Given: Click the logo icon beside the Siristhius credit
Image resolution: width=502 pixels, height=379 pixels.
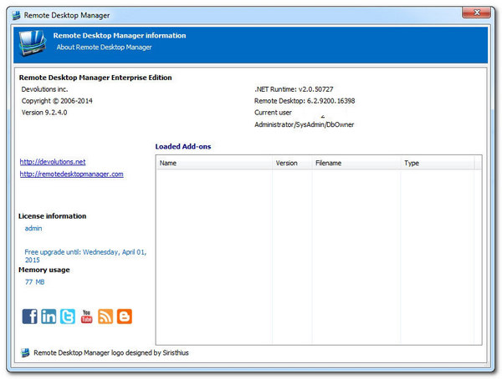Looking at the screenshot, I should click(25, 353).
